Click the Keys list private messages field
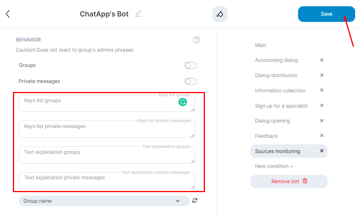361x216 pixels. coord(106,130)
